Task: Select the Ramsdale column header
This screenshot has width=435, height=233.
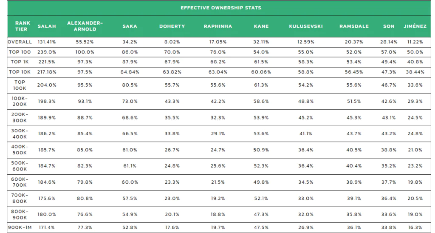Action: 354,26
